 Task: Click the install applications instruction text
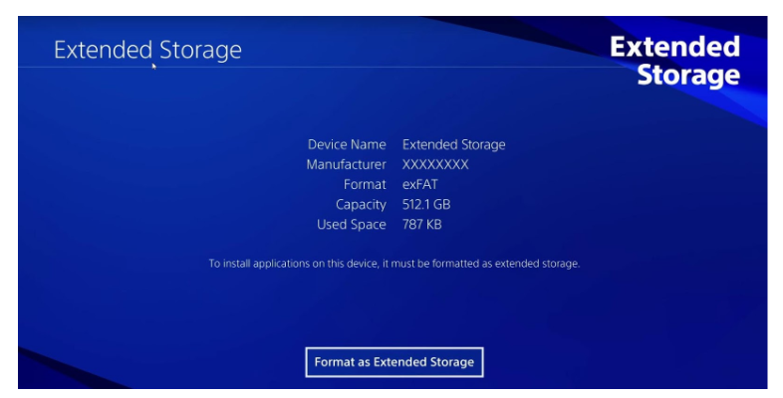pos(394,264)
